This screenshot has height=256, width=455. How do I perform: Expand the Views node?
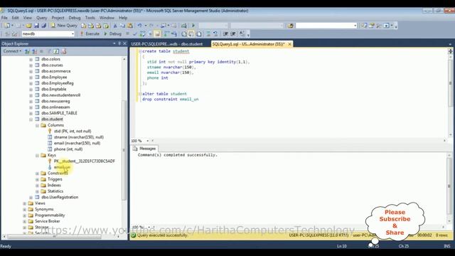tap(24, 203)
